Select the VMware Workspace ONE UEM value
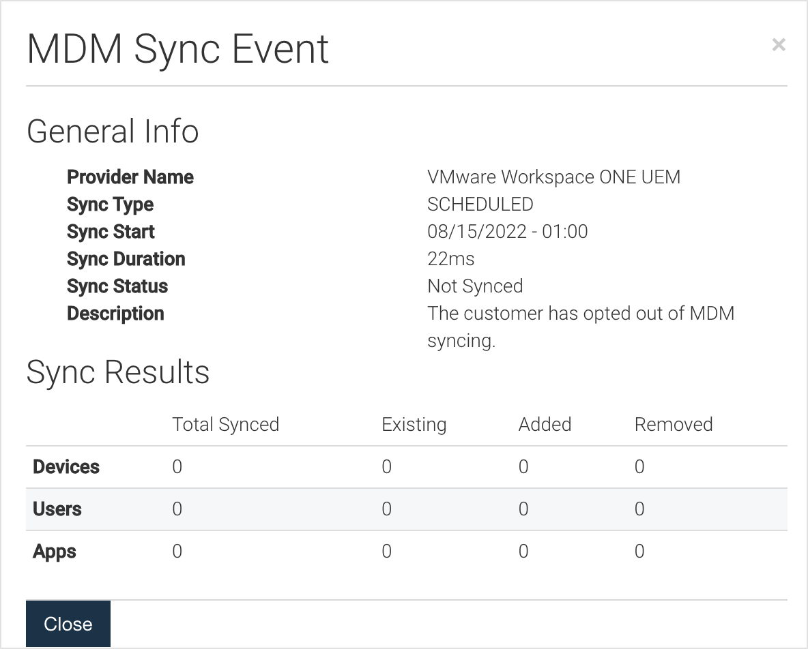The width and height of the screenshot is (808, 649). coord(554,177)
